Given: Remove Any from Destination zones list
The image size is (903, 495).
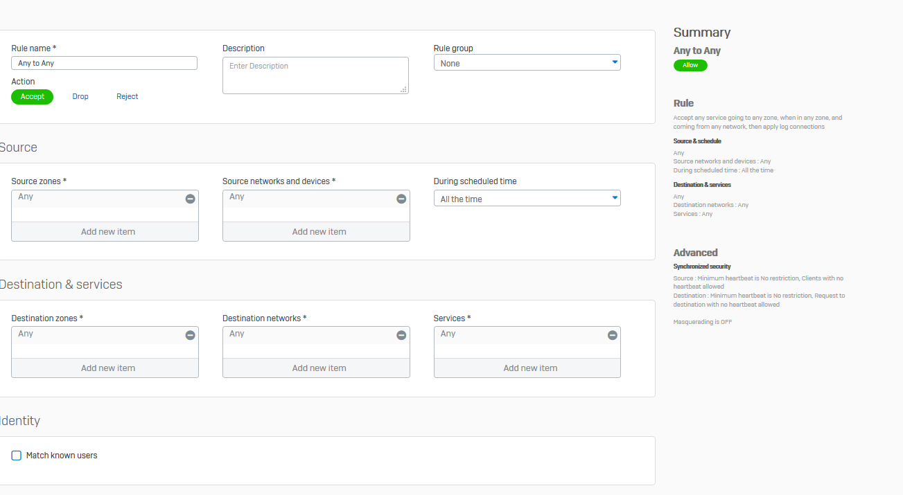Looking at the screenshot, I should [190, 335].
